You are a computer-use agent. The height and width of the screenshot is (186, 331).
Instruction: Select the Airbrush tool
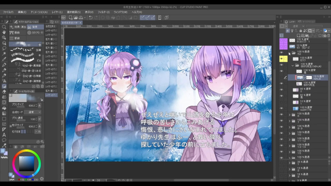(x=4, y=81)
